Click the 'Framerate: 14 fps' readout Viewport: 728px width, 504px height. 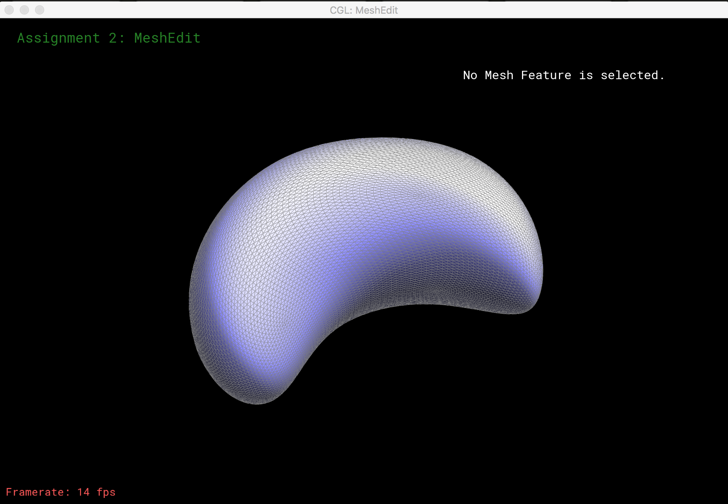[61, 492]
